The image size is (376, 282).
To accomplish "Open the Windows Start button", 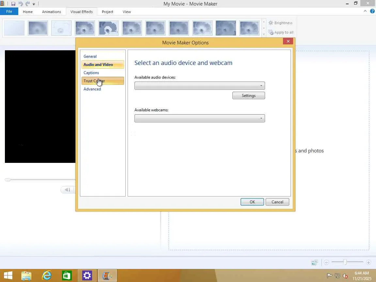I will [8, 275].
